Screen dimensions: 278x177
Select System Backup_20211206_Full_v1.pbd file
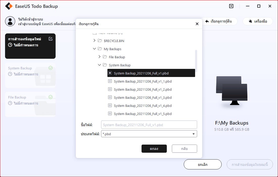click(x=151, y=73)
